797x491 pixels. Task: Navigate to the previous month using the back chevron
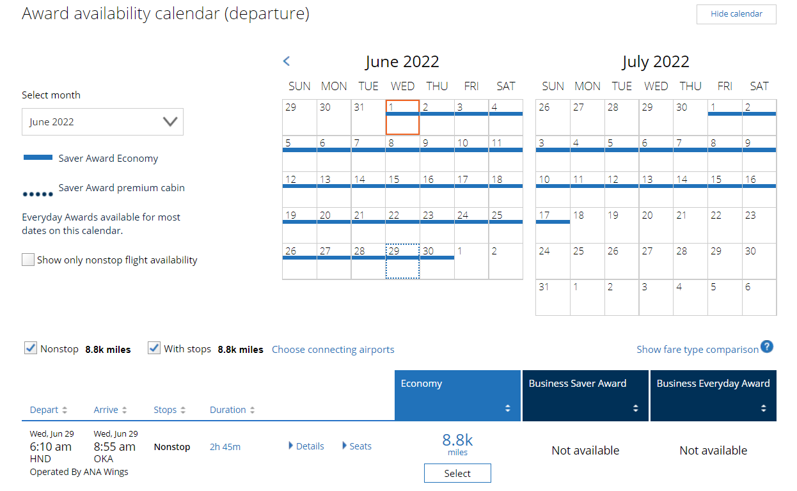pos(286,61)
